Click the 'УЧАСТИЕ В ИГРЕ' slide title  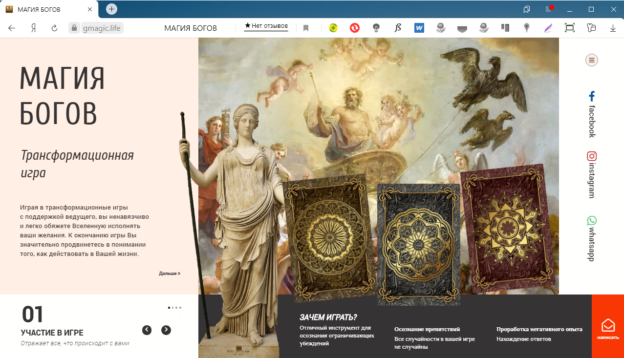tap(52, 333)
